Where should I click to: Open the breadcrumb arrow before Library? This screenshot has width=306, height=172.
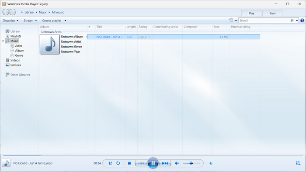point(22,12)
